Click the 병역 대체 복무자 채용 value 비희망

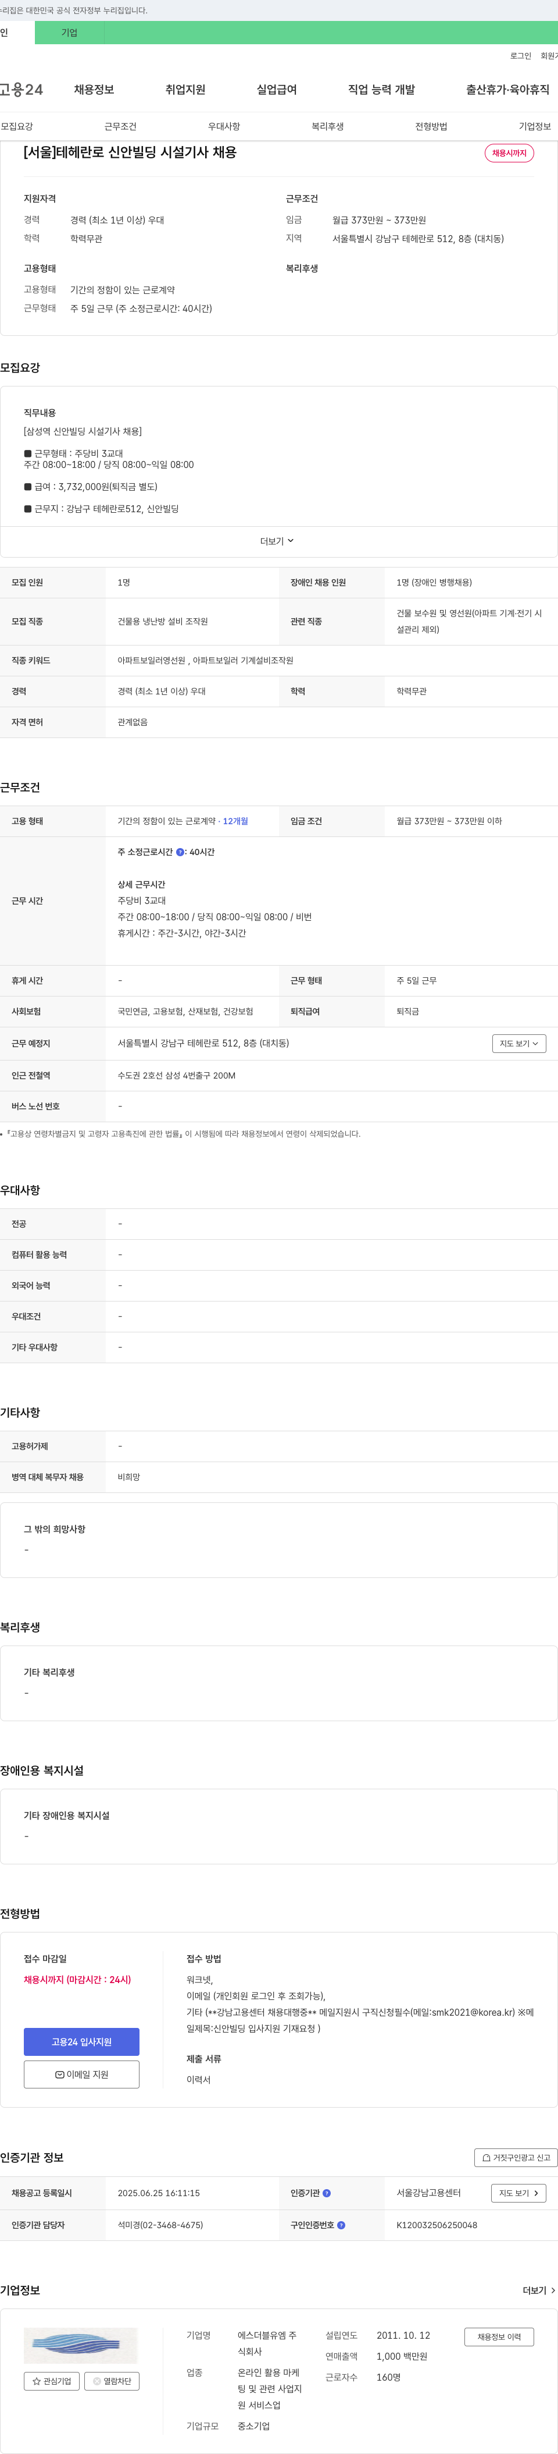[128, 1478]
